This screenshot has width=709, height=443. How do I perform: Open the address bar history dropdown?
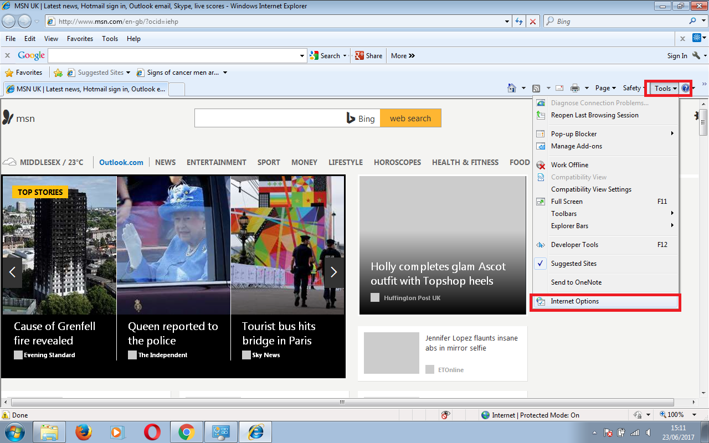point(507,22)
